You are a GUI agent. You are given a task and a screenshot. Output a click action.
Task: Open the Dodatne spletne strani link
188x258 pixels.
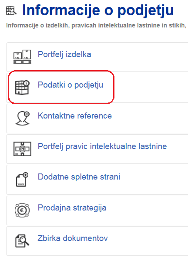click(x=79, y=177)
